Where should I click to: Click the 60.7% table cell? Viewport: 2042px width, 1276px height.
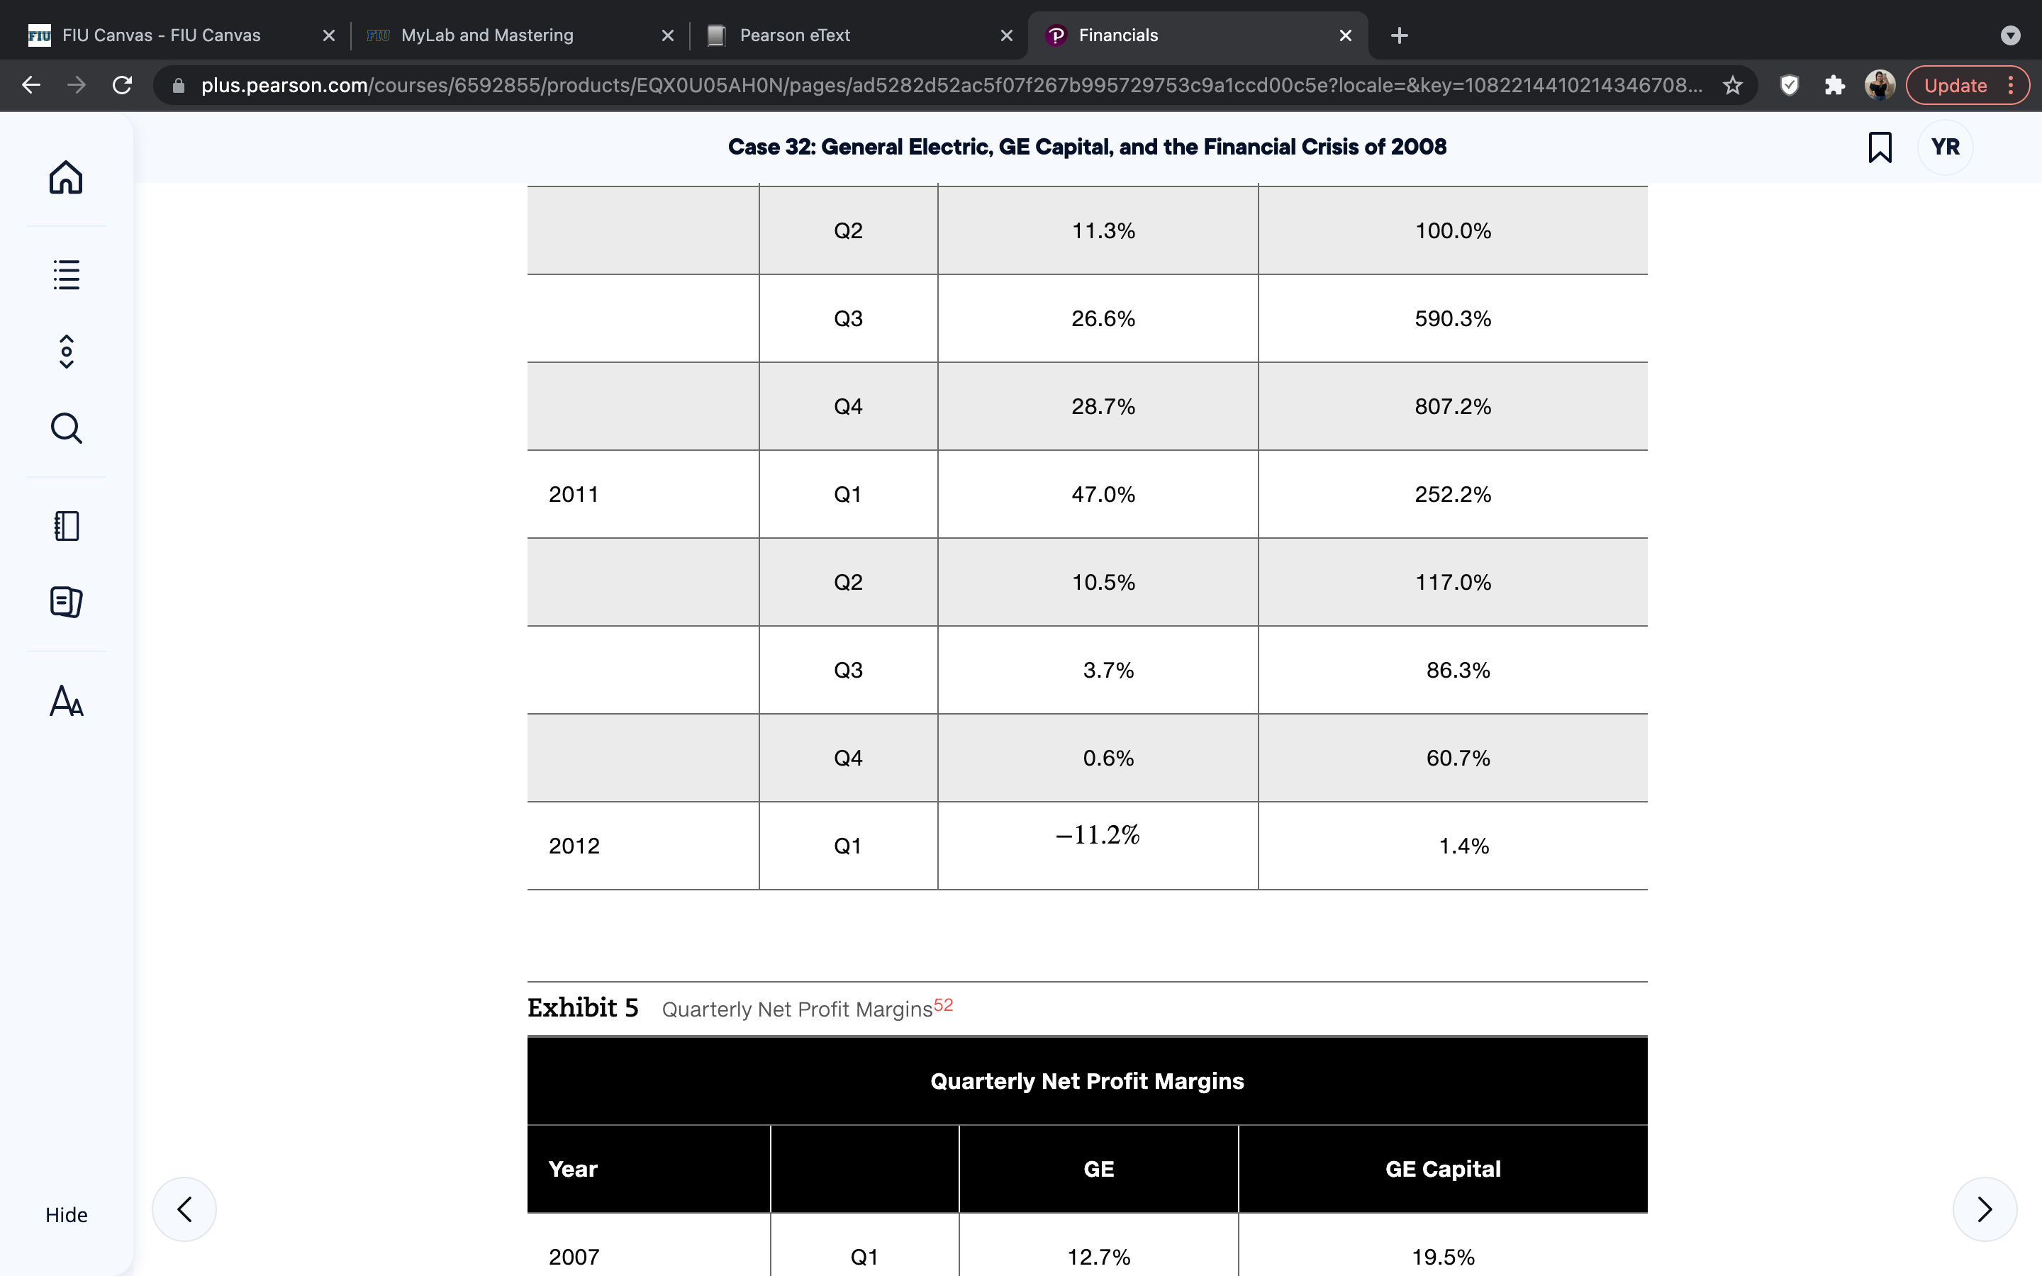click(1453, 757)
